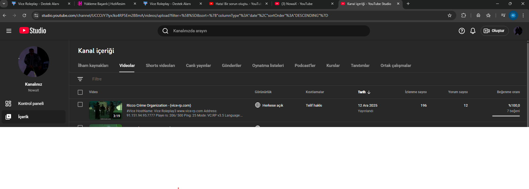
Task: Click the incognito-style extension icon
Action: click(478, 15)
